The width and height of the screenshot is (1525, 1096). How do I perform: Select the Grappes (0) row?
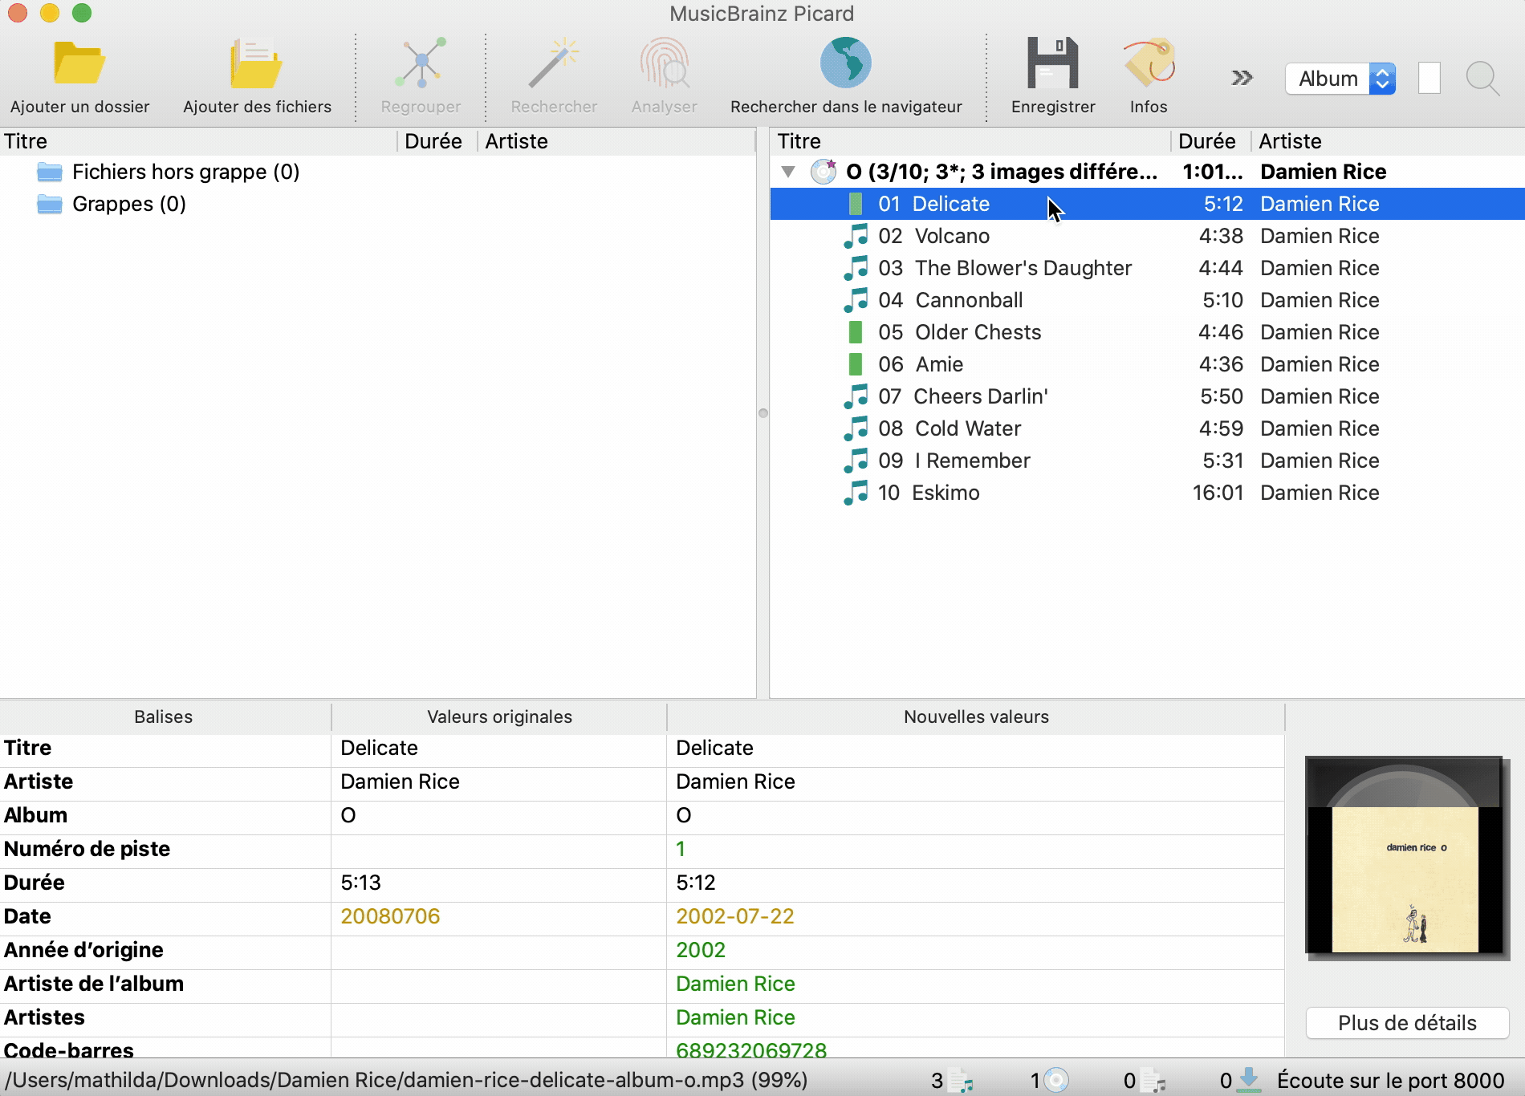click(x=377, y=204)
